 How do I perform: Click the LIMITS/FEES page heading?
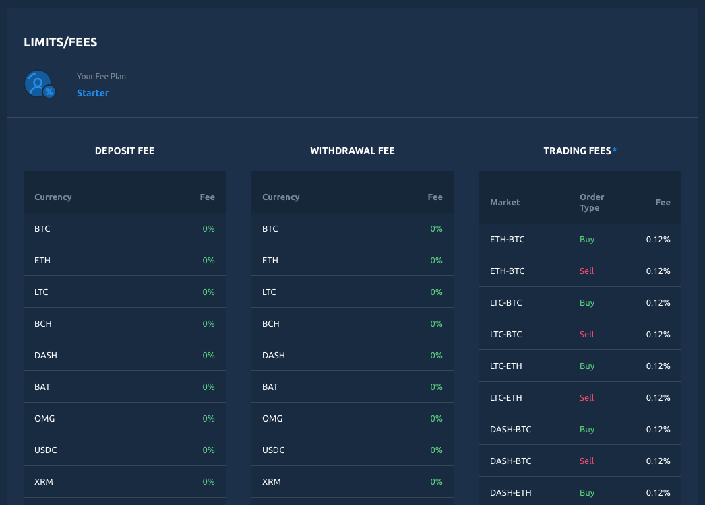[x=60, y=42]
